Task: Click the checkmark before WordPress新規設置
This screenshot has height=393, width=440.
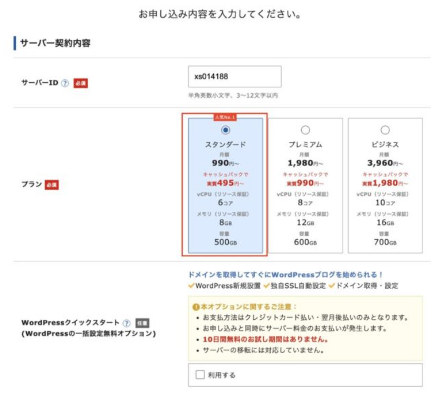Action: tap(192, 286)
